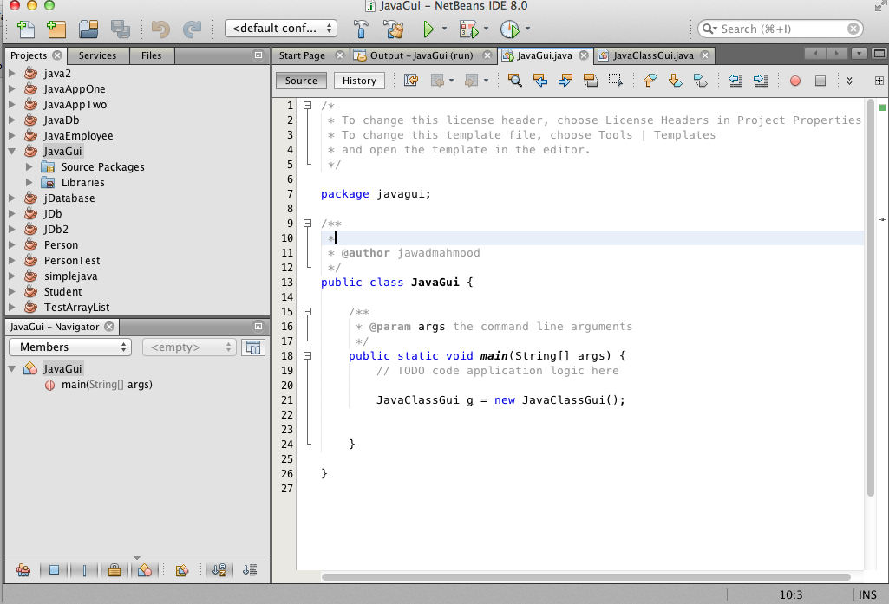Open the <empty> dropdown in Navigator
This screenshot has height=604, width=889.
pos(189,347)
